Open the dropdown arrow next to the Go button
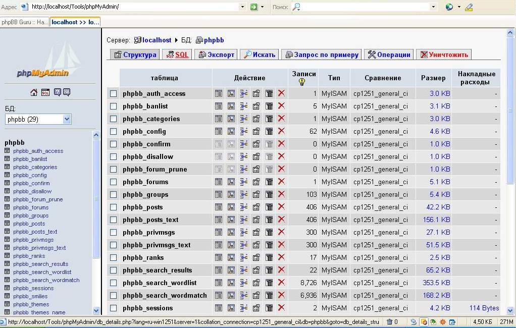The height and width of the screenshot is (328, 516). coord(262,7)
